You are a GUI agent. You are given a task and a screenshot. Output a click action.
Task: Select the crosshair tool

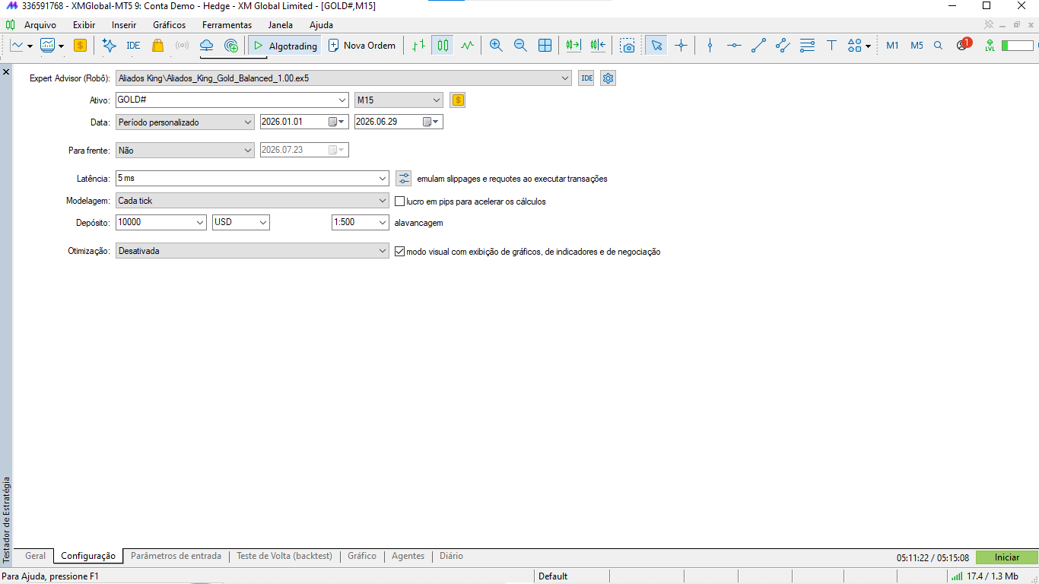click(x=681, y=46)
